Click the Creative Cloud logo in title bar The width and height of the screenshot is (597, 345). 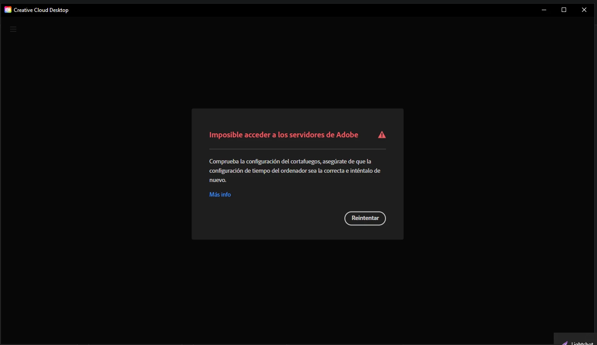8,10
